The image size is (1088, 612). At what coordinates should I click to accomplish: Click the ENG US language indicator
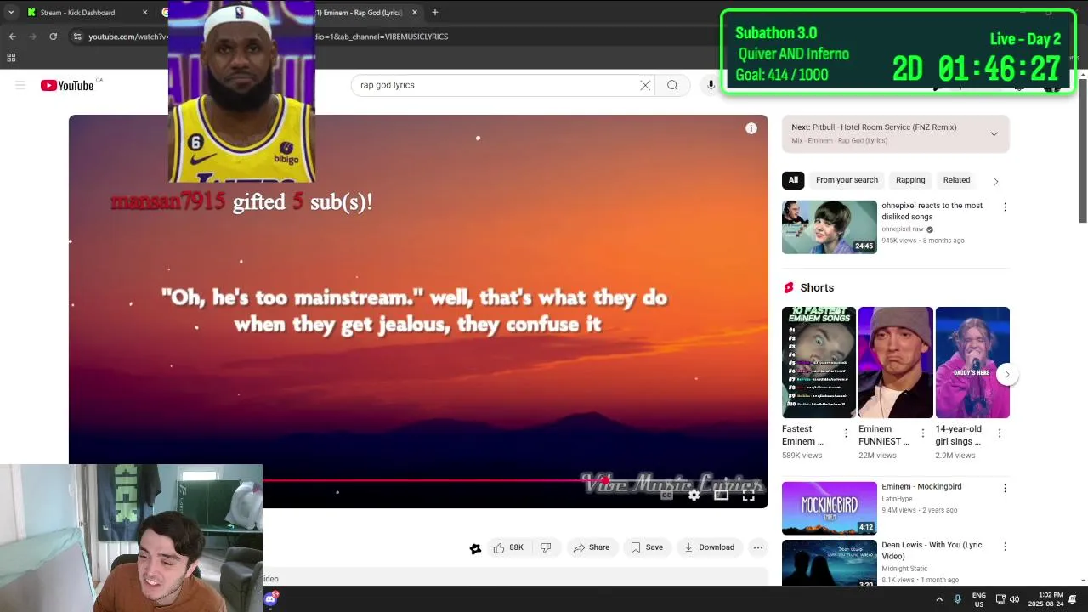tap(979, 600)
